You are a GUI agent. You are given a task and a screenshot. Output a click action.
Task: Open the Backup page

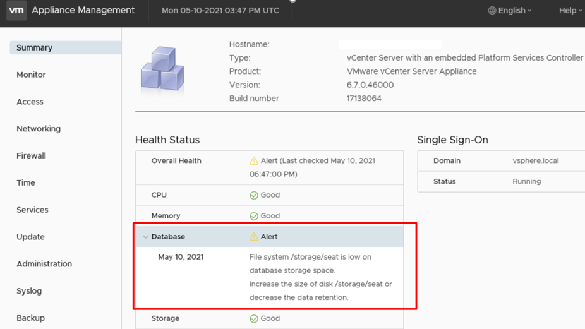(30, 318)
